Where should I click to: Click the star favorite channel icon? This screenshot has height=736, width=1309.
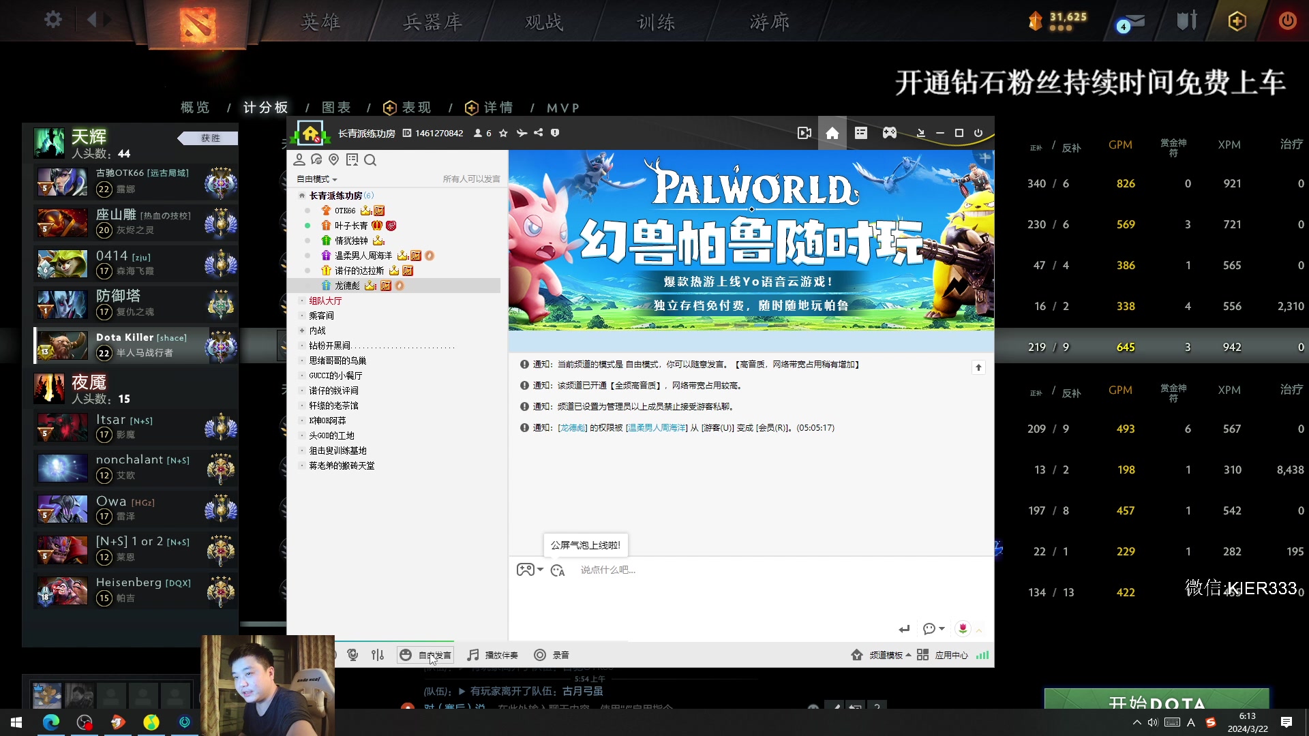point(503,133)
